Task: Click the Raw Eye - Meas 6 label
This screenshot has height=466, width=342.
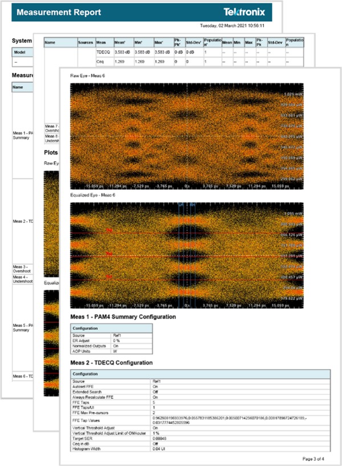Action: (x=88, y=76)
